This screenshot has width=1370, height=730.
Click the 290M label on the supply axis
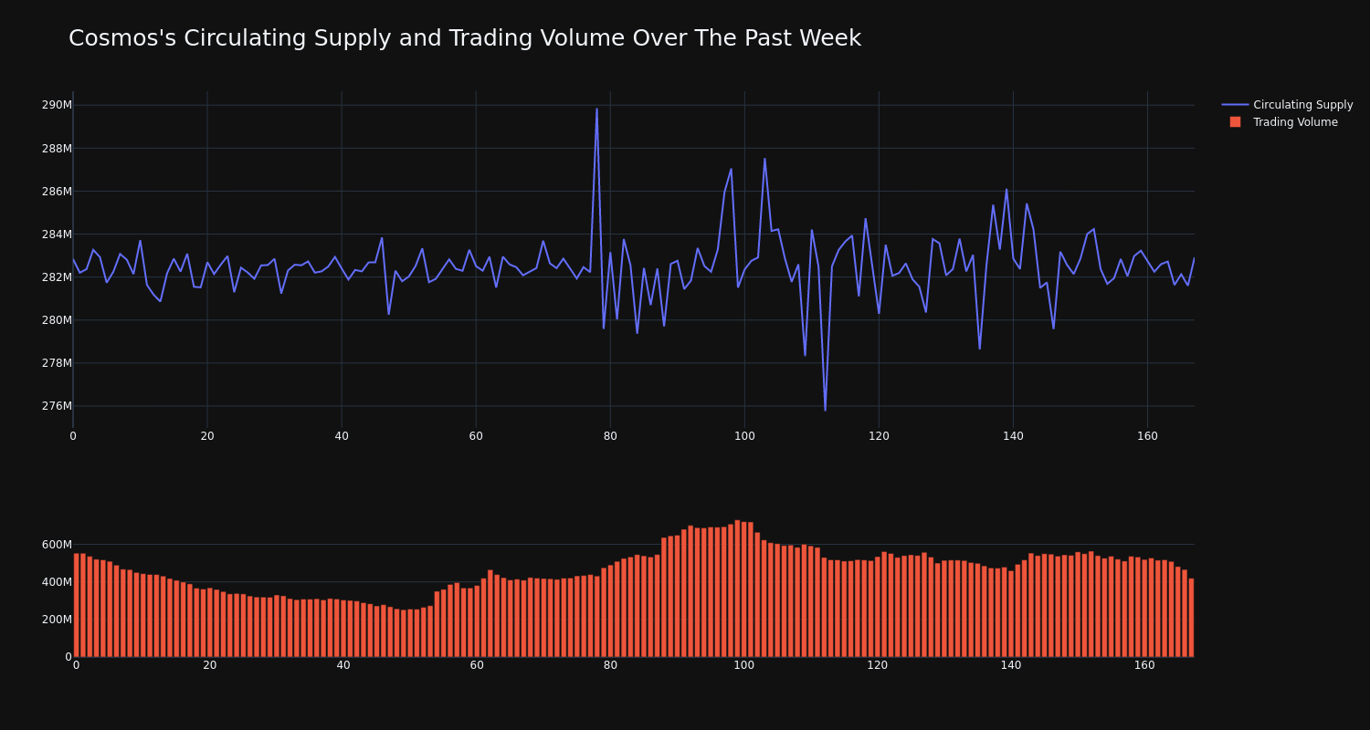pos(57,105)
